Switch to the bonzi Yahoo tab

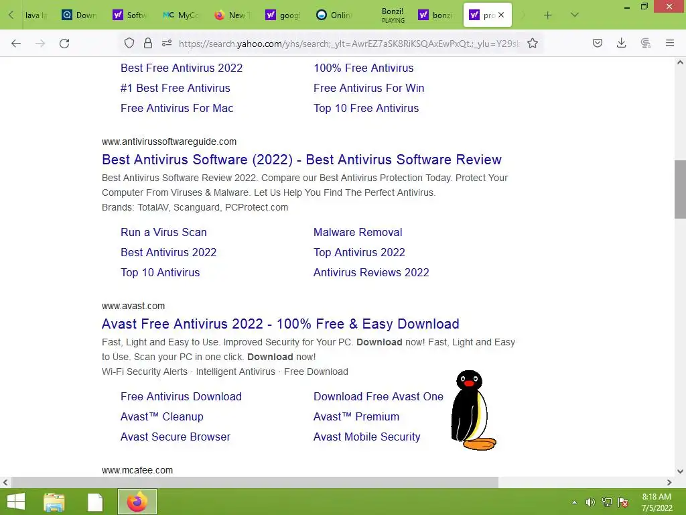435,15
